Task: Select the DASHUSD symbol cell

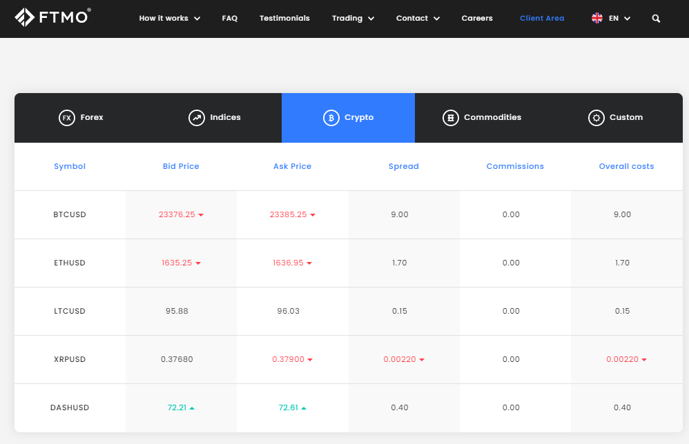Action: [x=70, y=407]
